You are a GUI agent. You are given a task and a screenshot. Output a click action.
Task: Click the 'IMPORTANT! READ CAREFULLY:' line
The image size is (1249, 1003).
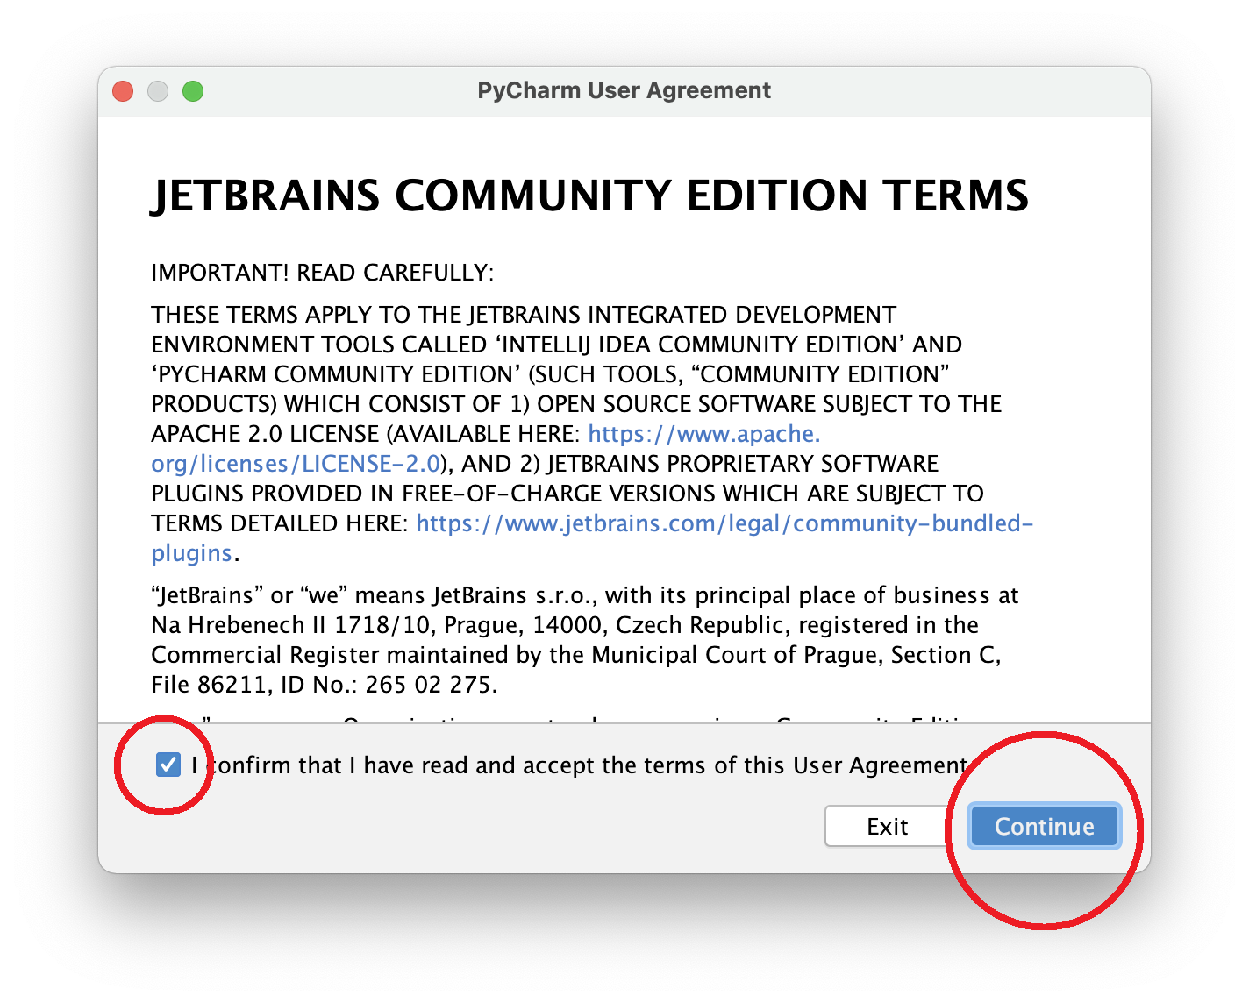coord(323,273)
